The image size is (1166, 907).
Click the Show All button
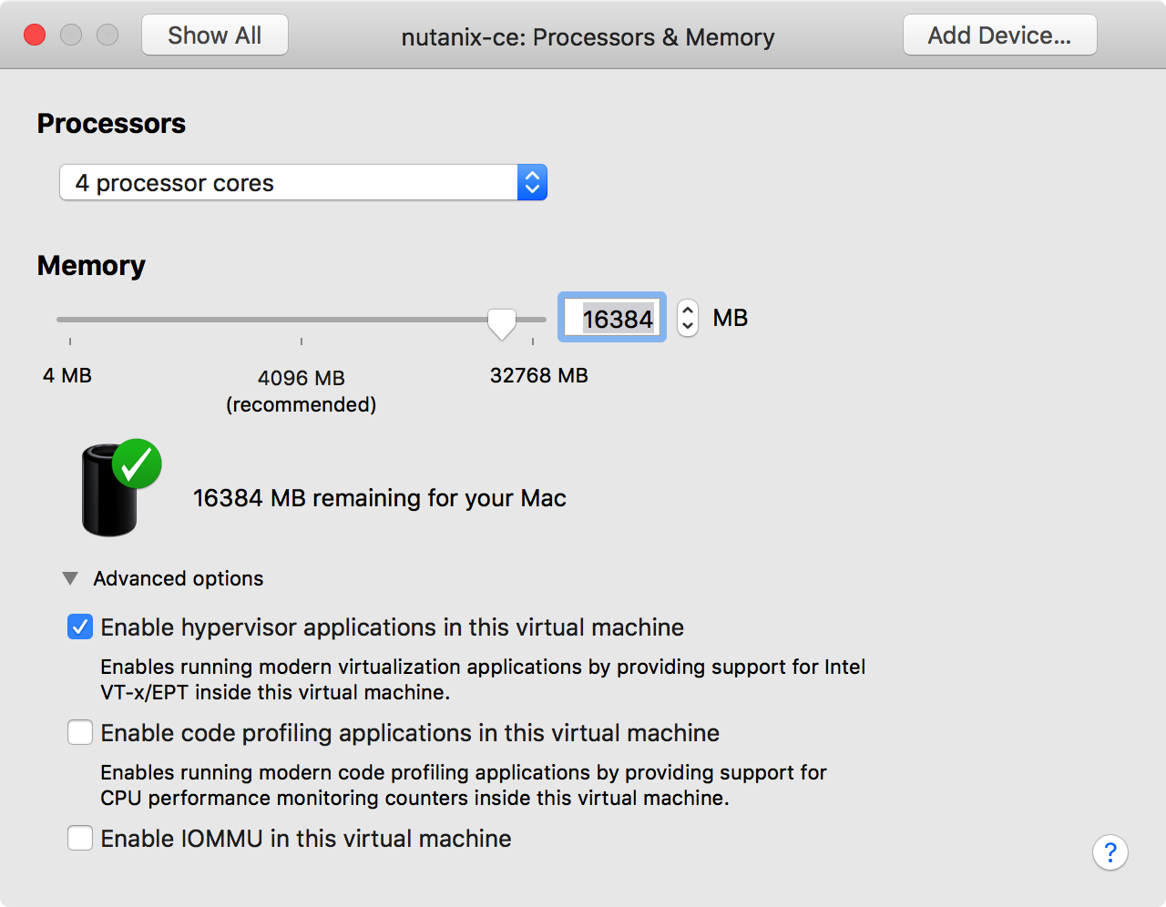click(x=215, y=36)
